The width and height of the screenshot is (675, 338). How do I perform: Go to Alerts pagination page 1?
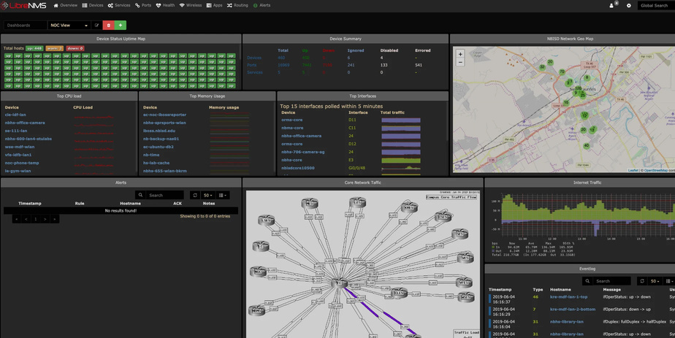point(35,219)
